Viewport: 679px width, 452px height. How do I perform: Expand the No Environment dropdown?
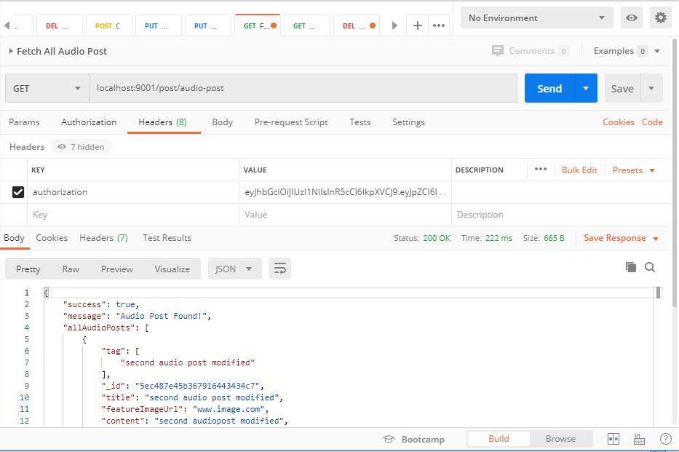[x=537, y=18]
